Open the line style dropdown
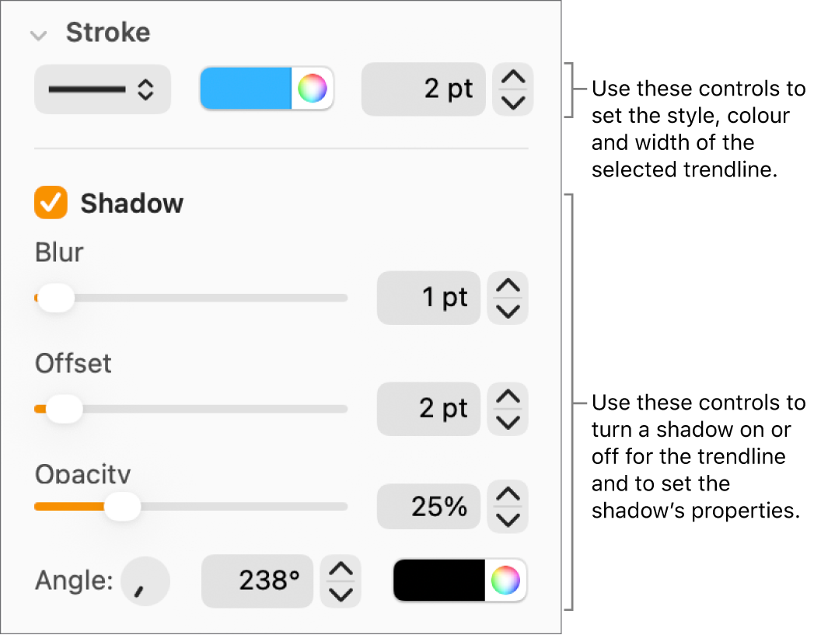 102,89
